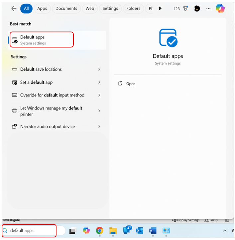Click Open in the preview pane
The image size is (235, 240).
131,84
